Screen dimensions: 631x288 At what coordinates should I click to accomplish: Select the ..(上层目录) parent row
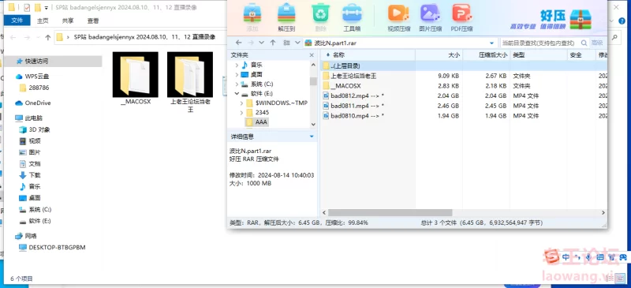pyautogui.click(x=464, y=65)
